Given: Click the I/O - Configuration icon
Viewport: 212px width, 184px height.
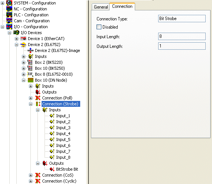Looking at the screenshot, I should tap(9, 27).
